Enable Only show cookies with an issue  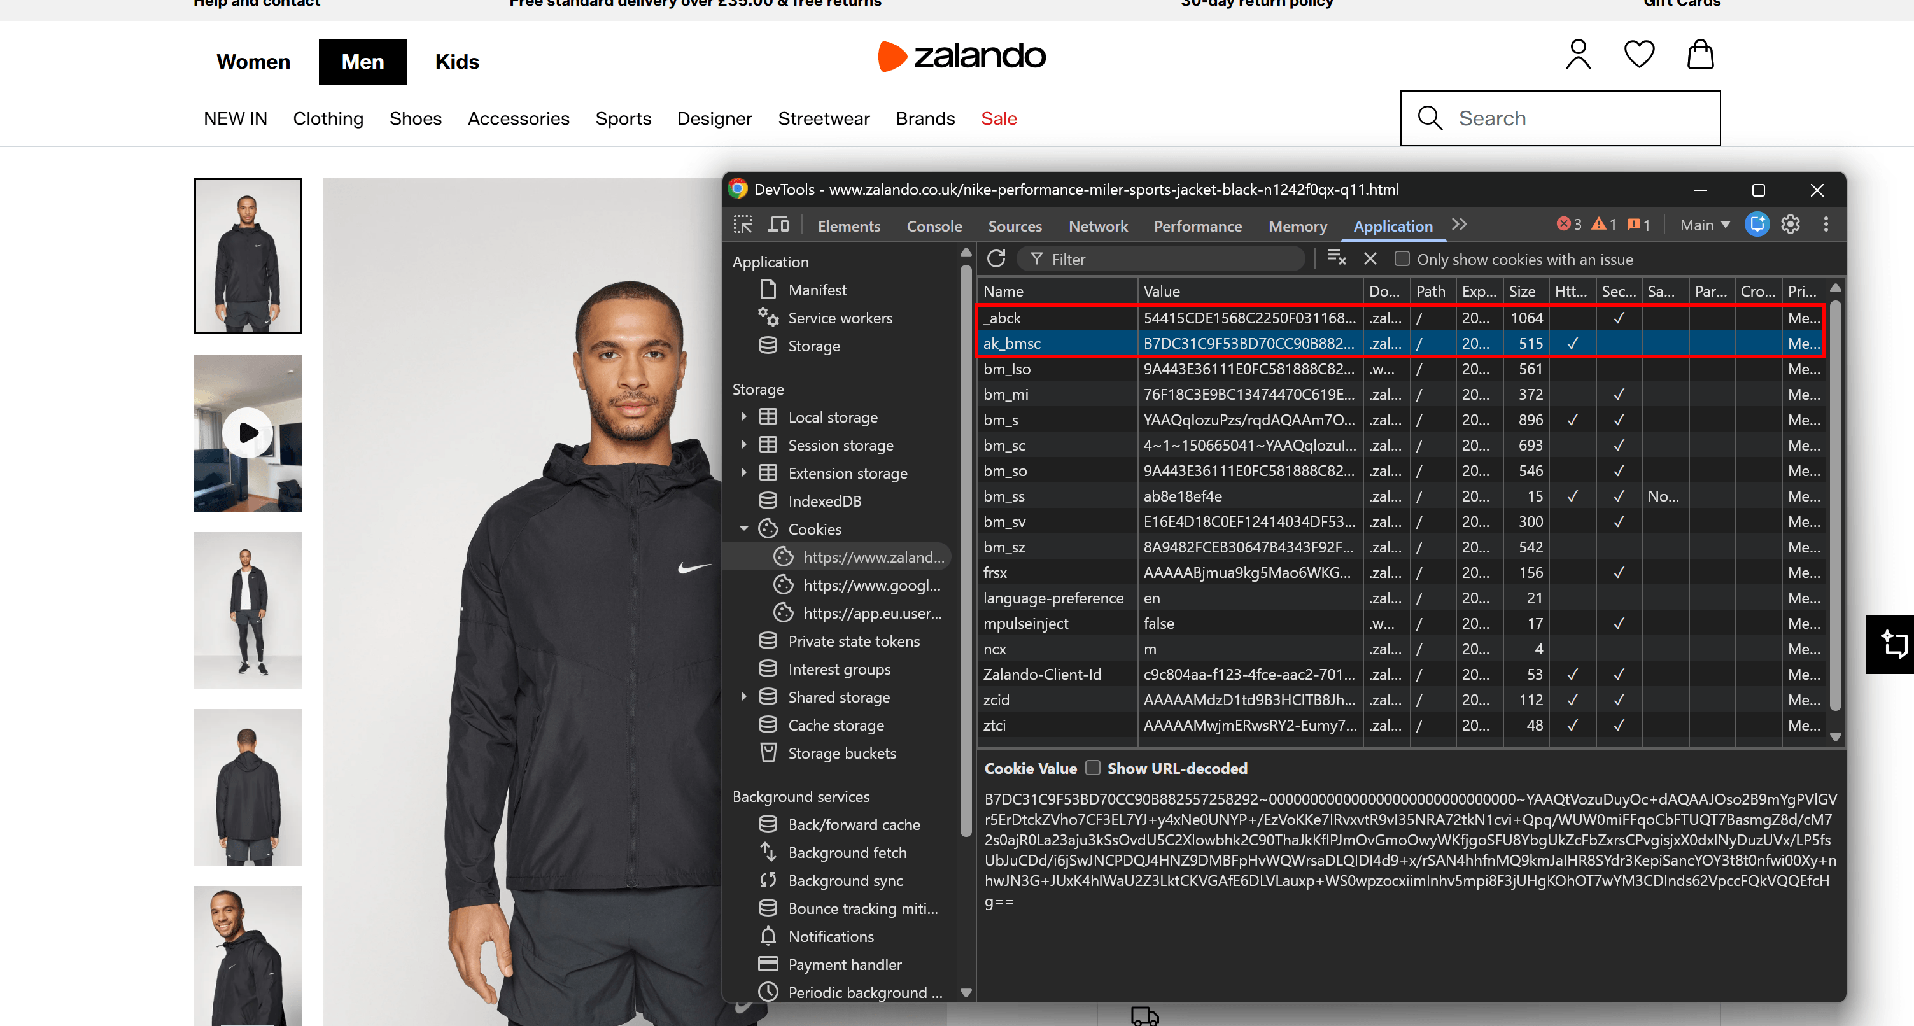1402,258
